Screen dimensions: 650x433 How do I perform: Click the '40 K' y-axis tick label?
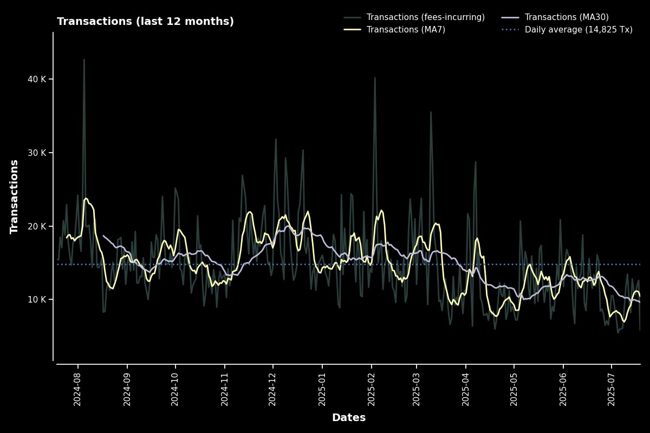(x=37, y=80)
